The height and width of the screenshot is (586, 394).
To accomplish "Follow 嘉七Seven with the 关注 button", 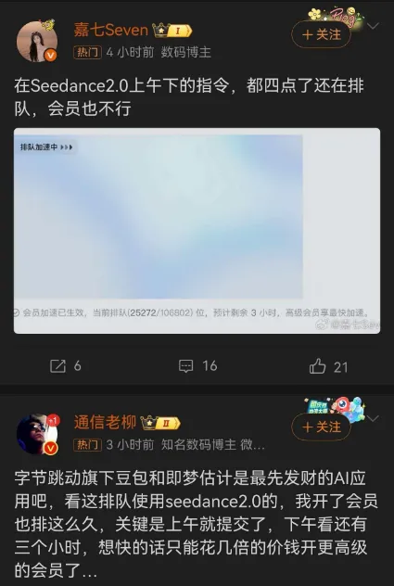I will point(321,34).
